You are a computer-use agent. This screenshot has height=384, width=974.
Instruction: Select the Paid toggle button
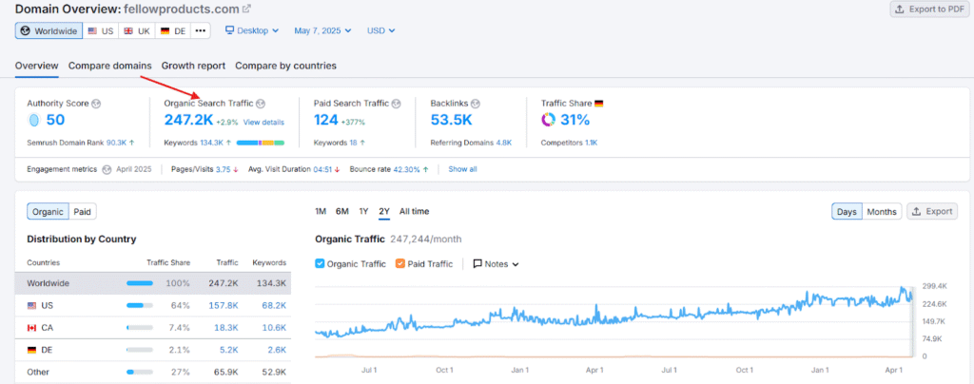(x=82, y=212)
